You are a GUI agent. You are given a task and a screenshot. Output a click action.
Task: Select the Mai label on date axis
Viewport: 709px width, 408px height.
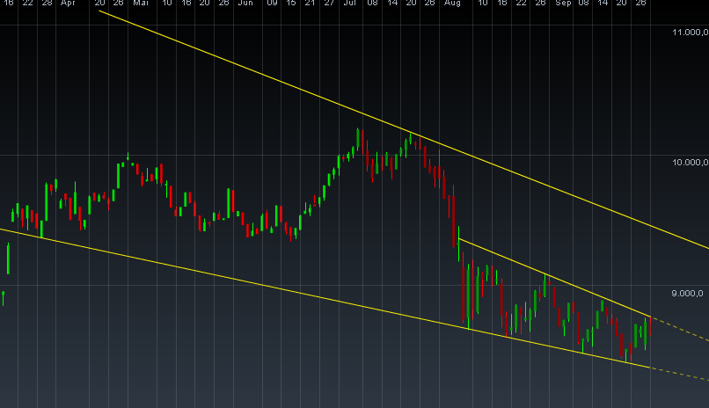(x=141, y=4)
